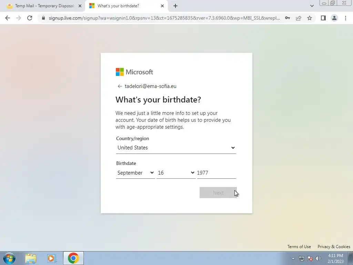Image resolution: width=353 pixels, height=265 pixels.
Task: Select the What's your birthdate tab
Action: click(x=127, y=6)
